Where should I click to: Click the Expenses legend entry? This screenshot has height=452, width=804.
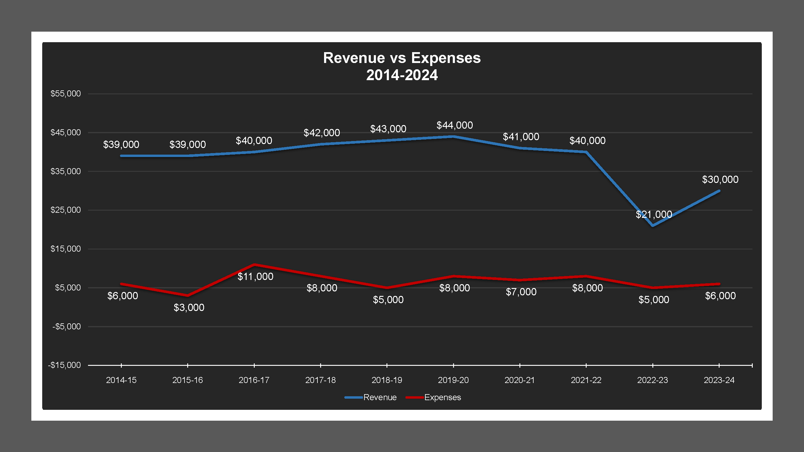(x=433, y=397)
